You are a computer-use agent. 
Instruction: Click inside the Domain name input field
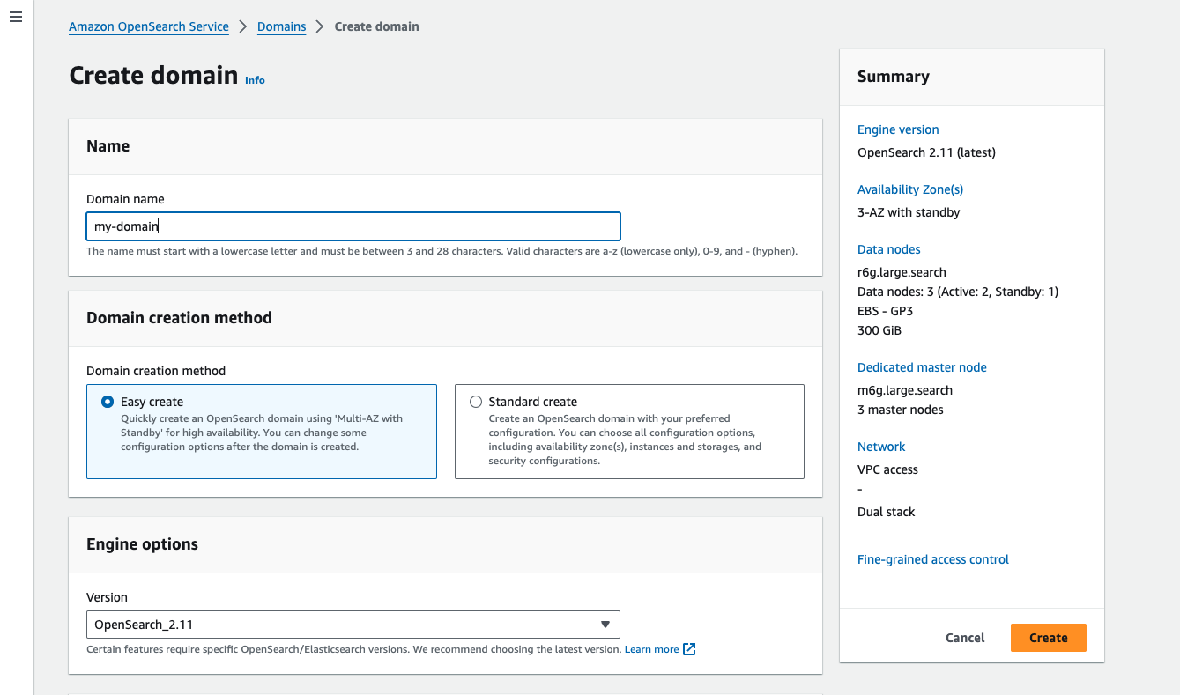[x=353, y=226]
